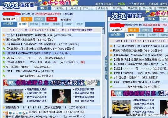Click red 发新帖 button in right page
This screenshot has width=168, height=118.
[x=158, y=30]
